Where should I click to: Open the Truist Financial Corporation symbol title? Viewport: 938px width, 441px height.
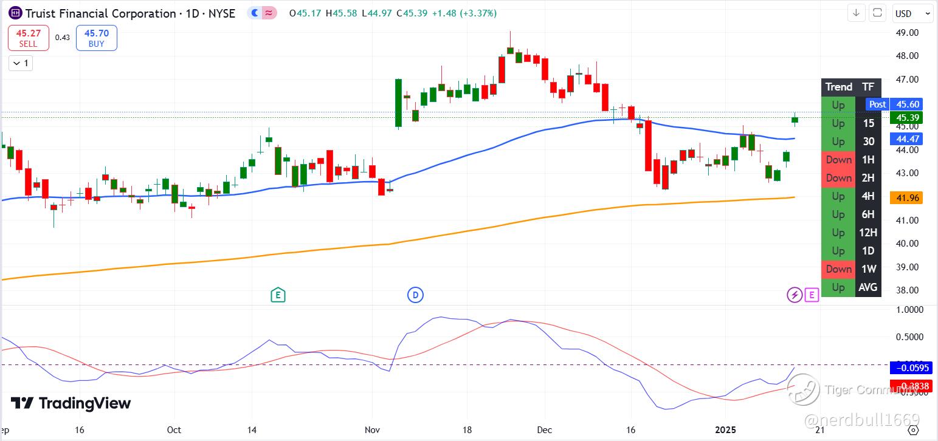[x=130, y=13]
